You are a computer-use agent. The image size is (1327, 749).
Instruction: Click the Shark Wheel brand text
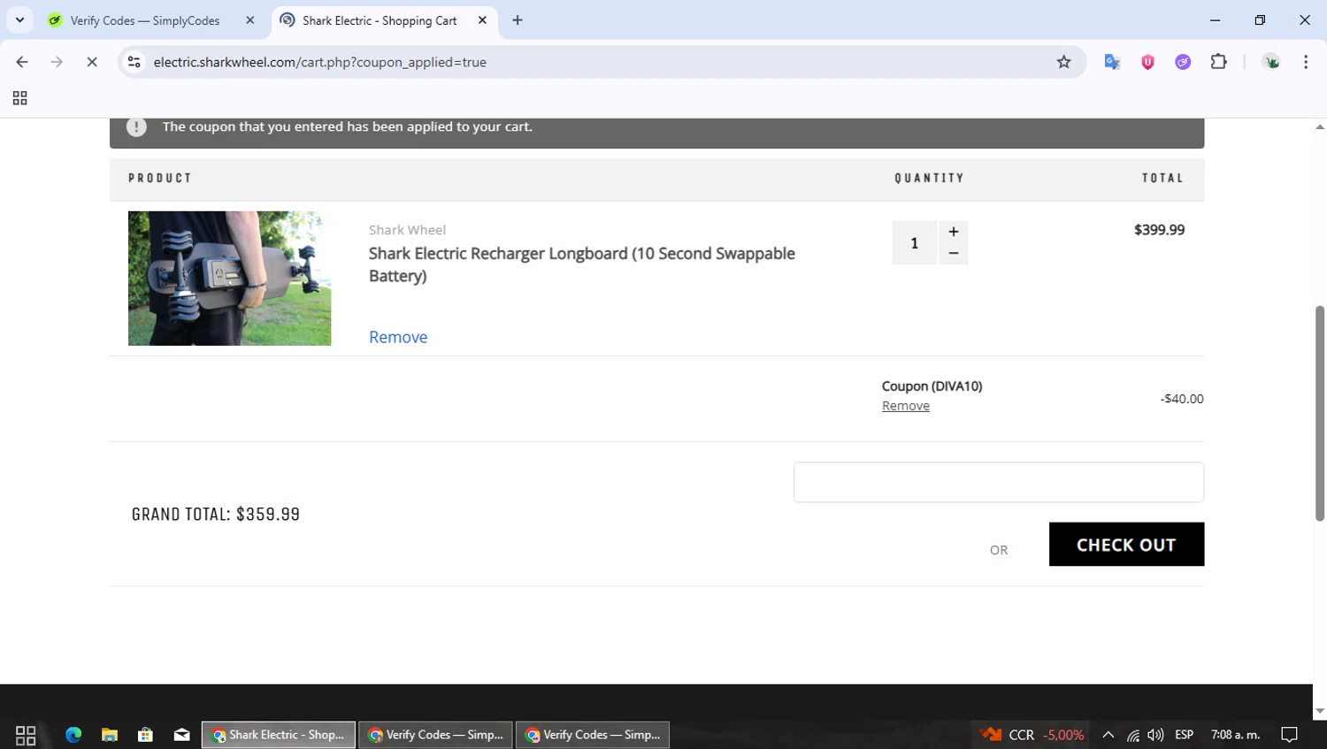click(x=407, y=230)
